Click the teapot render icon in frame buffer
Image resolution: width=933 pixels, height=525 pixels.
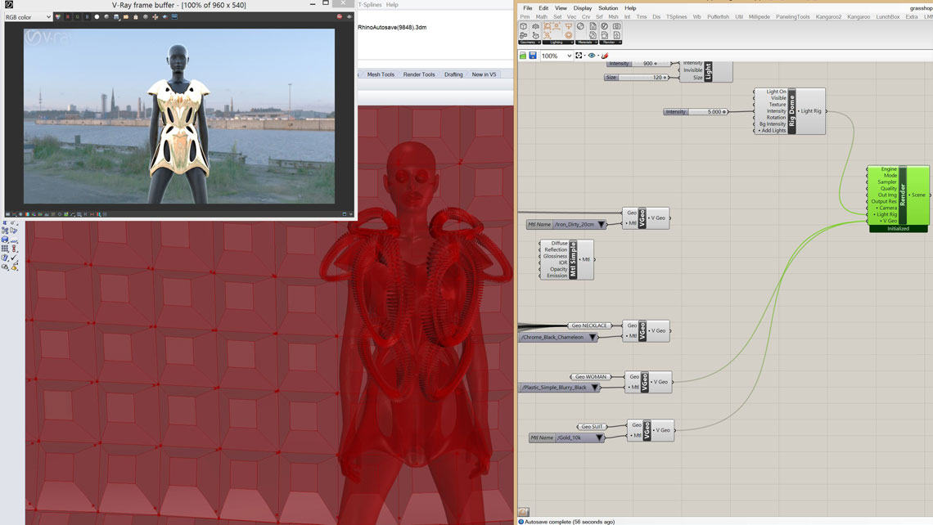[x=349, y=16]
